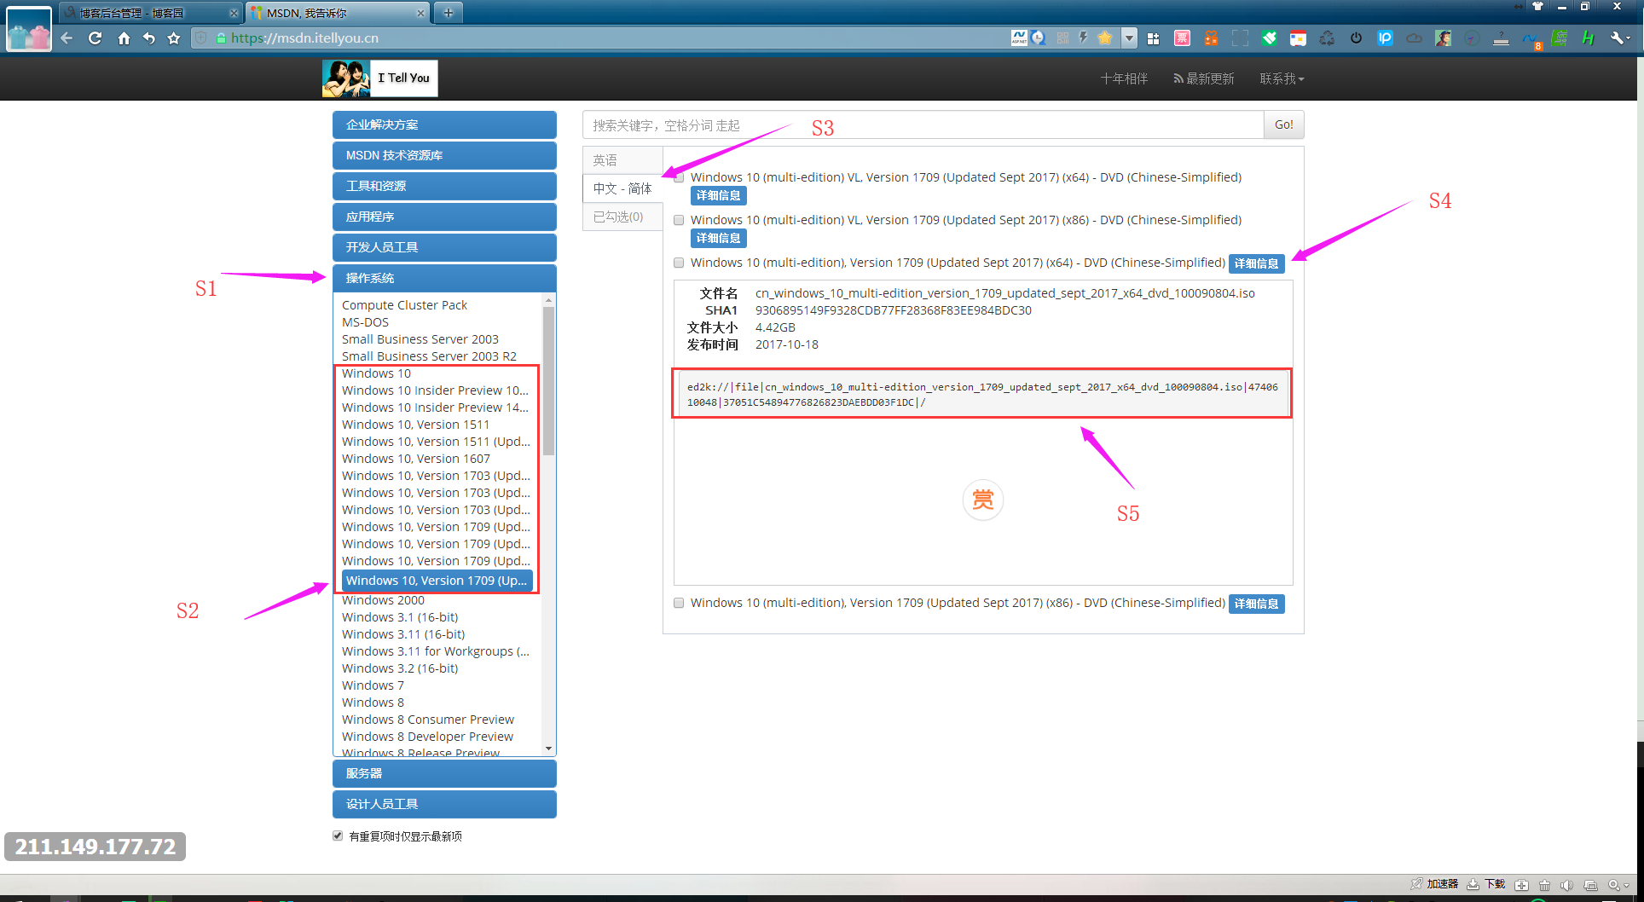The image size is (1644, 902).
Task: Click the QR code icon in the address bar
Action: (x=1062, y=38)
